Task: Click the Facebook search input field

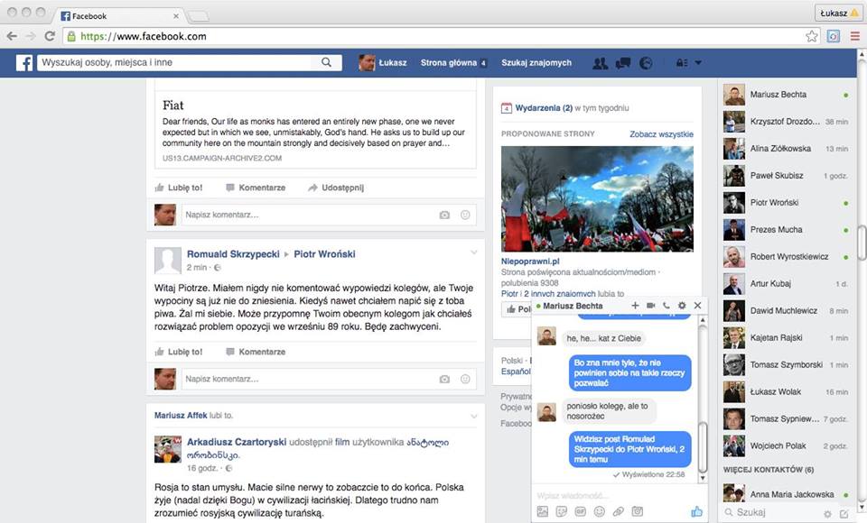Action: pos(176,63)
